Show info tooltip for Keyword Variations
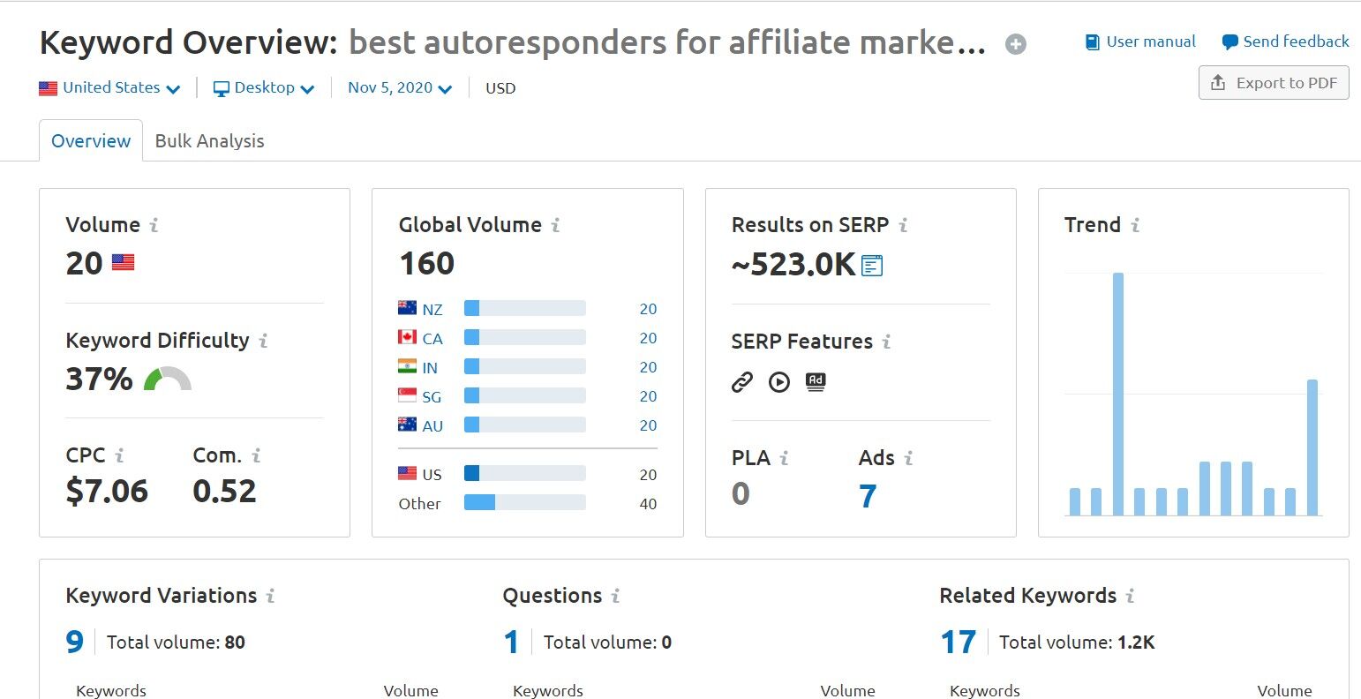Viewport: 1361px width, 699px height. click(270, 597)
